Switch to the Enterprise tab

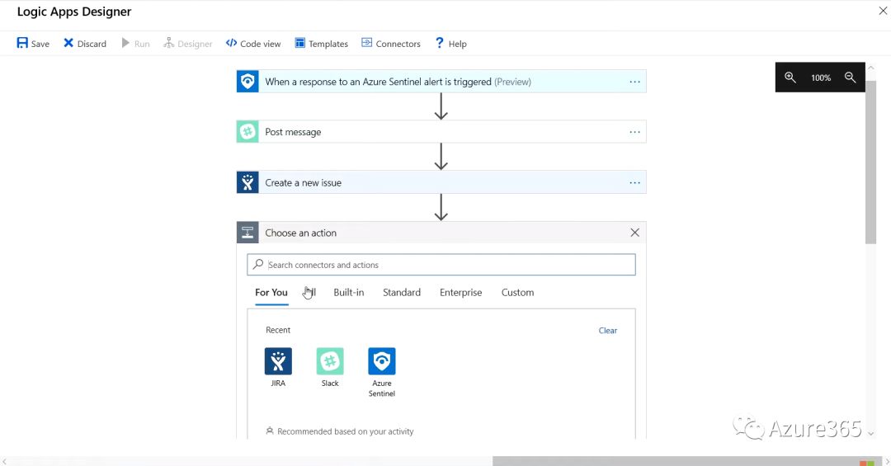(460, 293)
